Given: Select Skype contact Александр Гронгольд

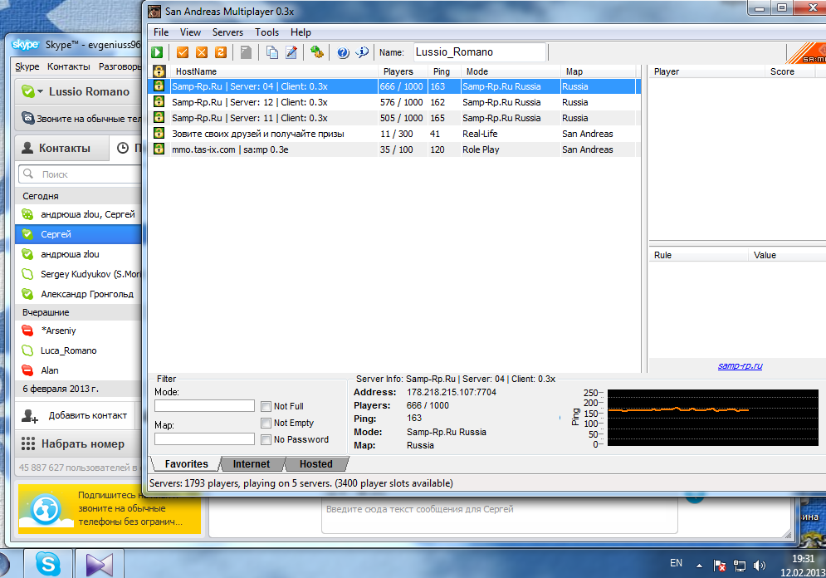Looking at the screenshot, I should [x=79, y=294].
